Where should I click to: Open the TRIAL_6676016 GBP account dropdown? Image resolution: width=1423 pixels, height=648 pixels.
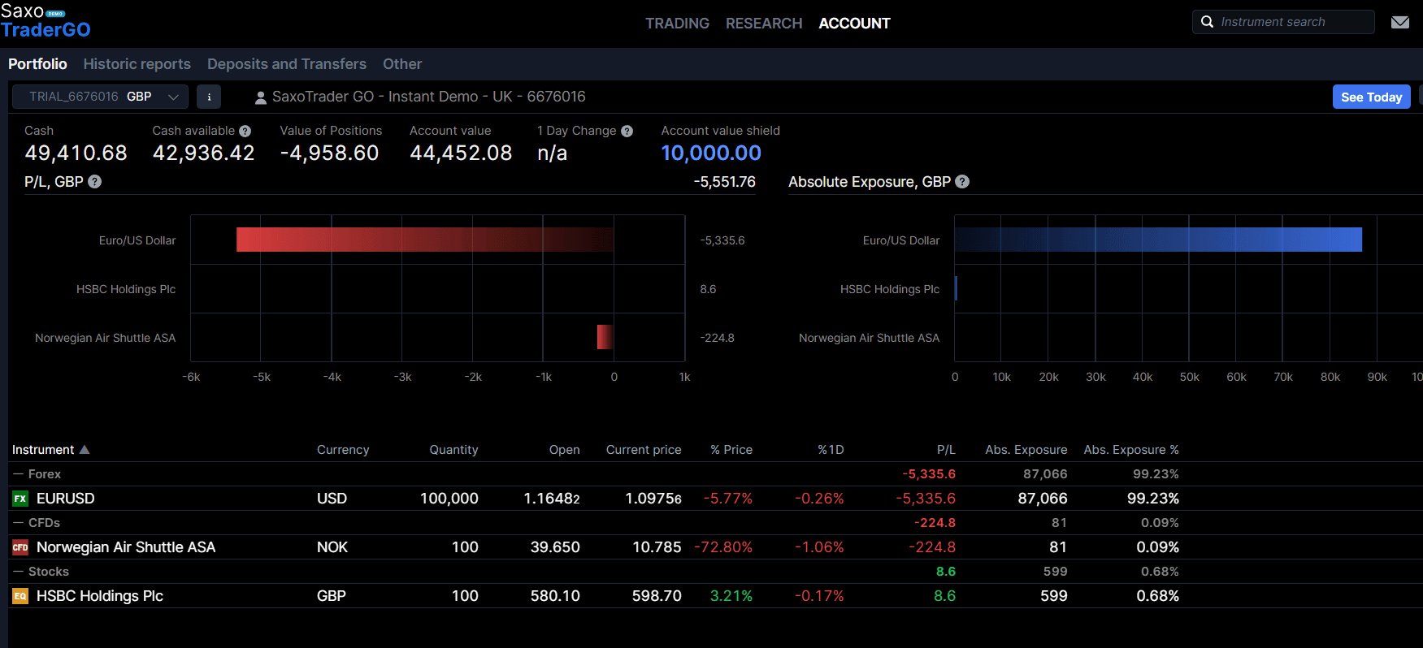(100, 97)
